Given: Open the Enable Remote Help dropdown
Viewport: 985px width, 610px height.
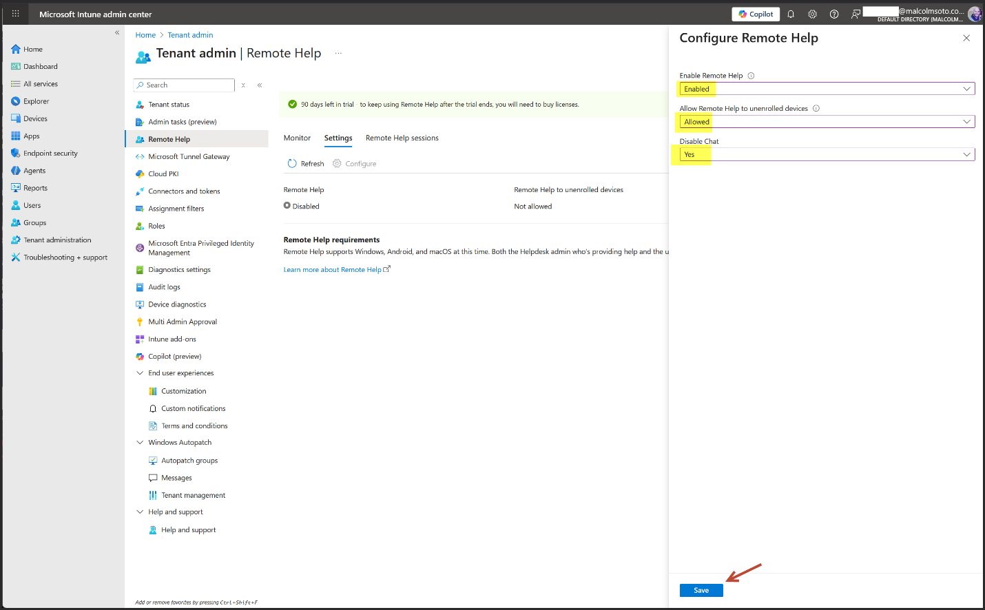Looking at the screenshot, I should pos(827,89).
